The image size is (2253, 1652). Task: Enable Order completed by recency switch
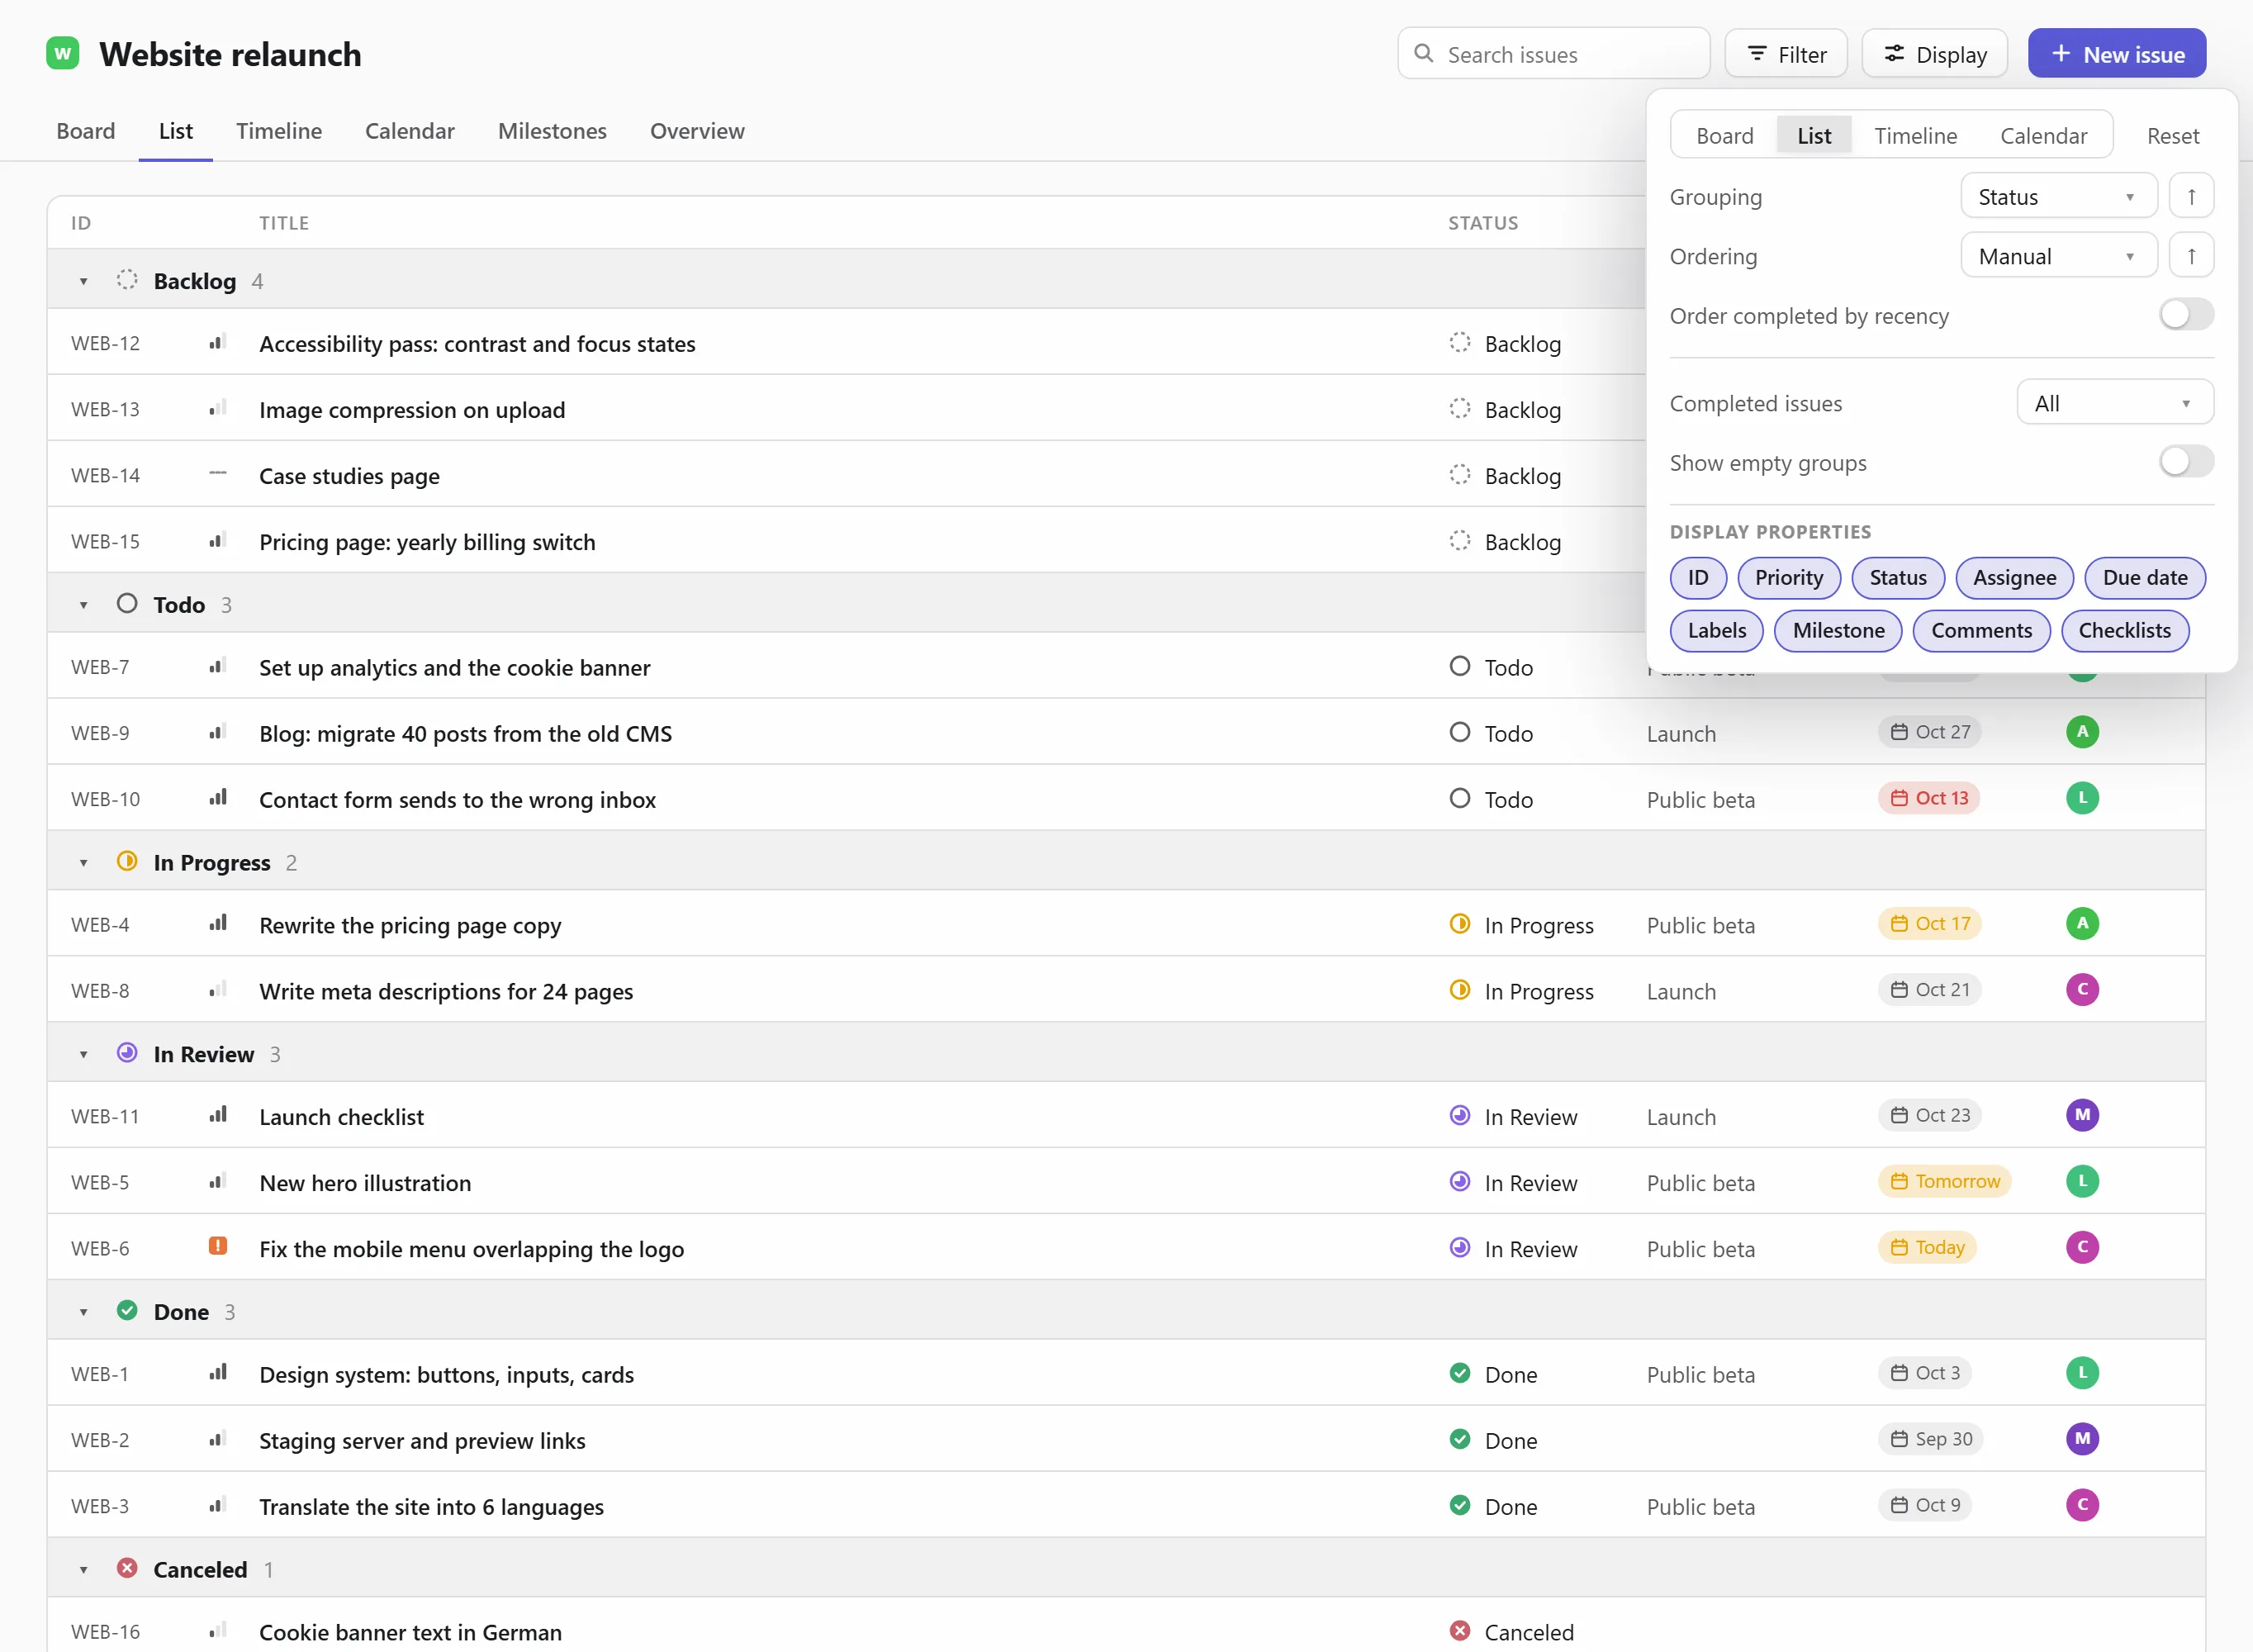coord(2185,315)
